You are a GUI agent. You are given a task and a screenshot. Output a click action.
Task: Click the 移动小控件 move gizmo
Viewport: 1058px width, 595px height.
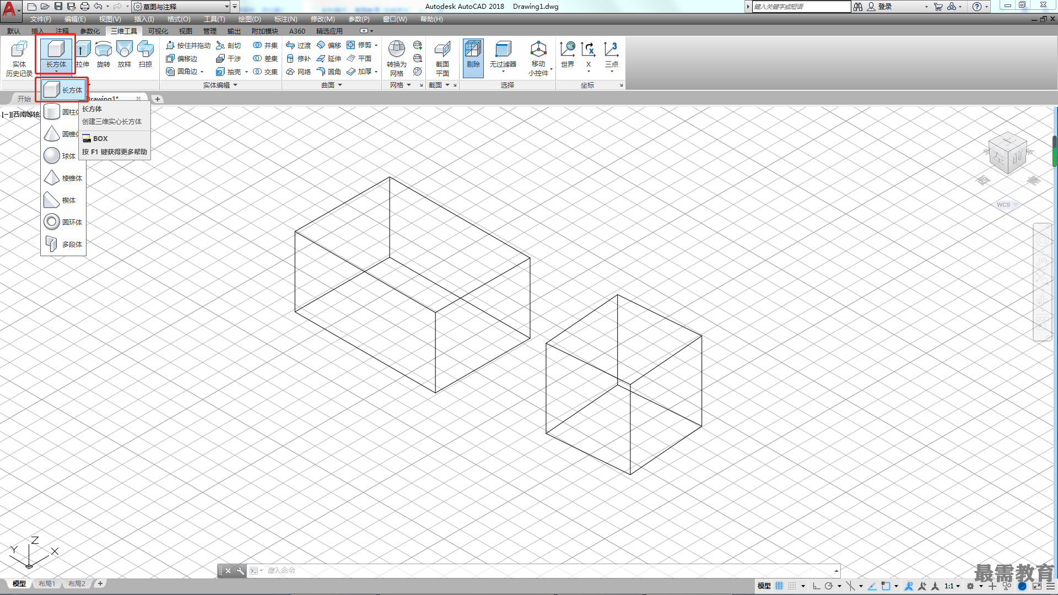pyautogui.click(x=538, y=58)
